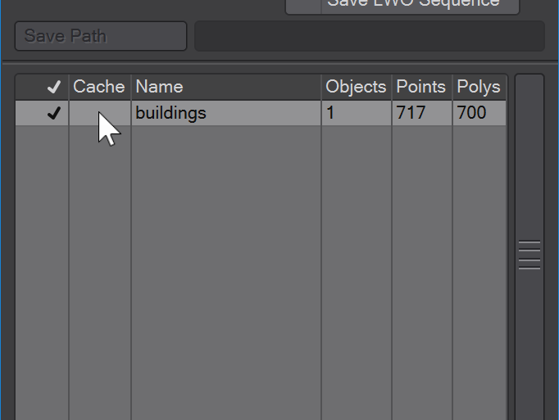Viewport: 559px width, 420px height.
Task: Click the Points value 717
Action: [x=411, y=113]
